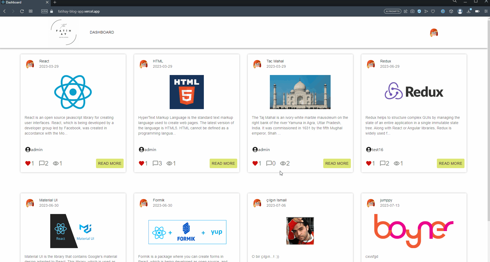Click the boyner logo image
490x262 pixels.
click(x=414, y=231)
